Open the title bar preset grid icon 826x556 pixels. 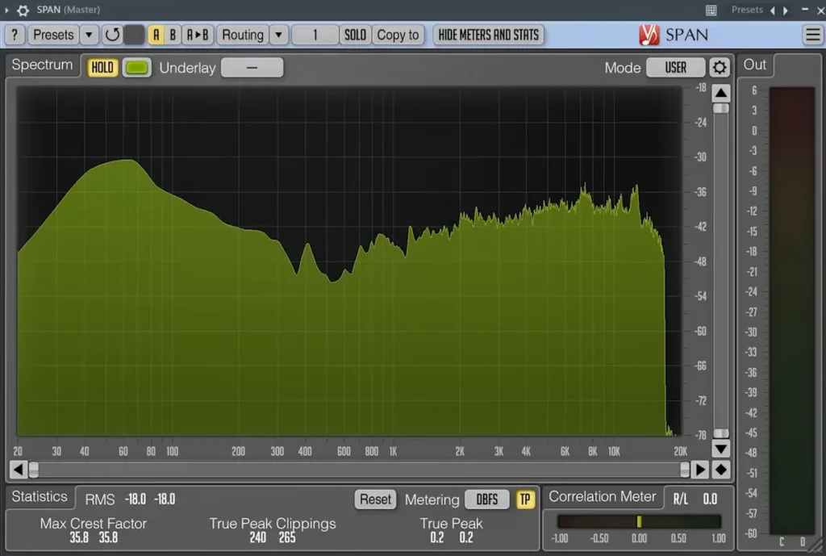(711, 10)
